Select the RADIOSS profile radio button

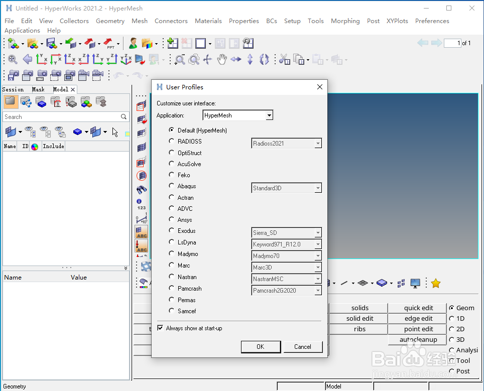point(171,141)
